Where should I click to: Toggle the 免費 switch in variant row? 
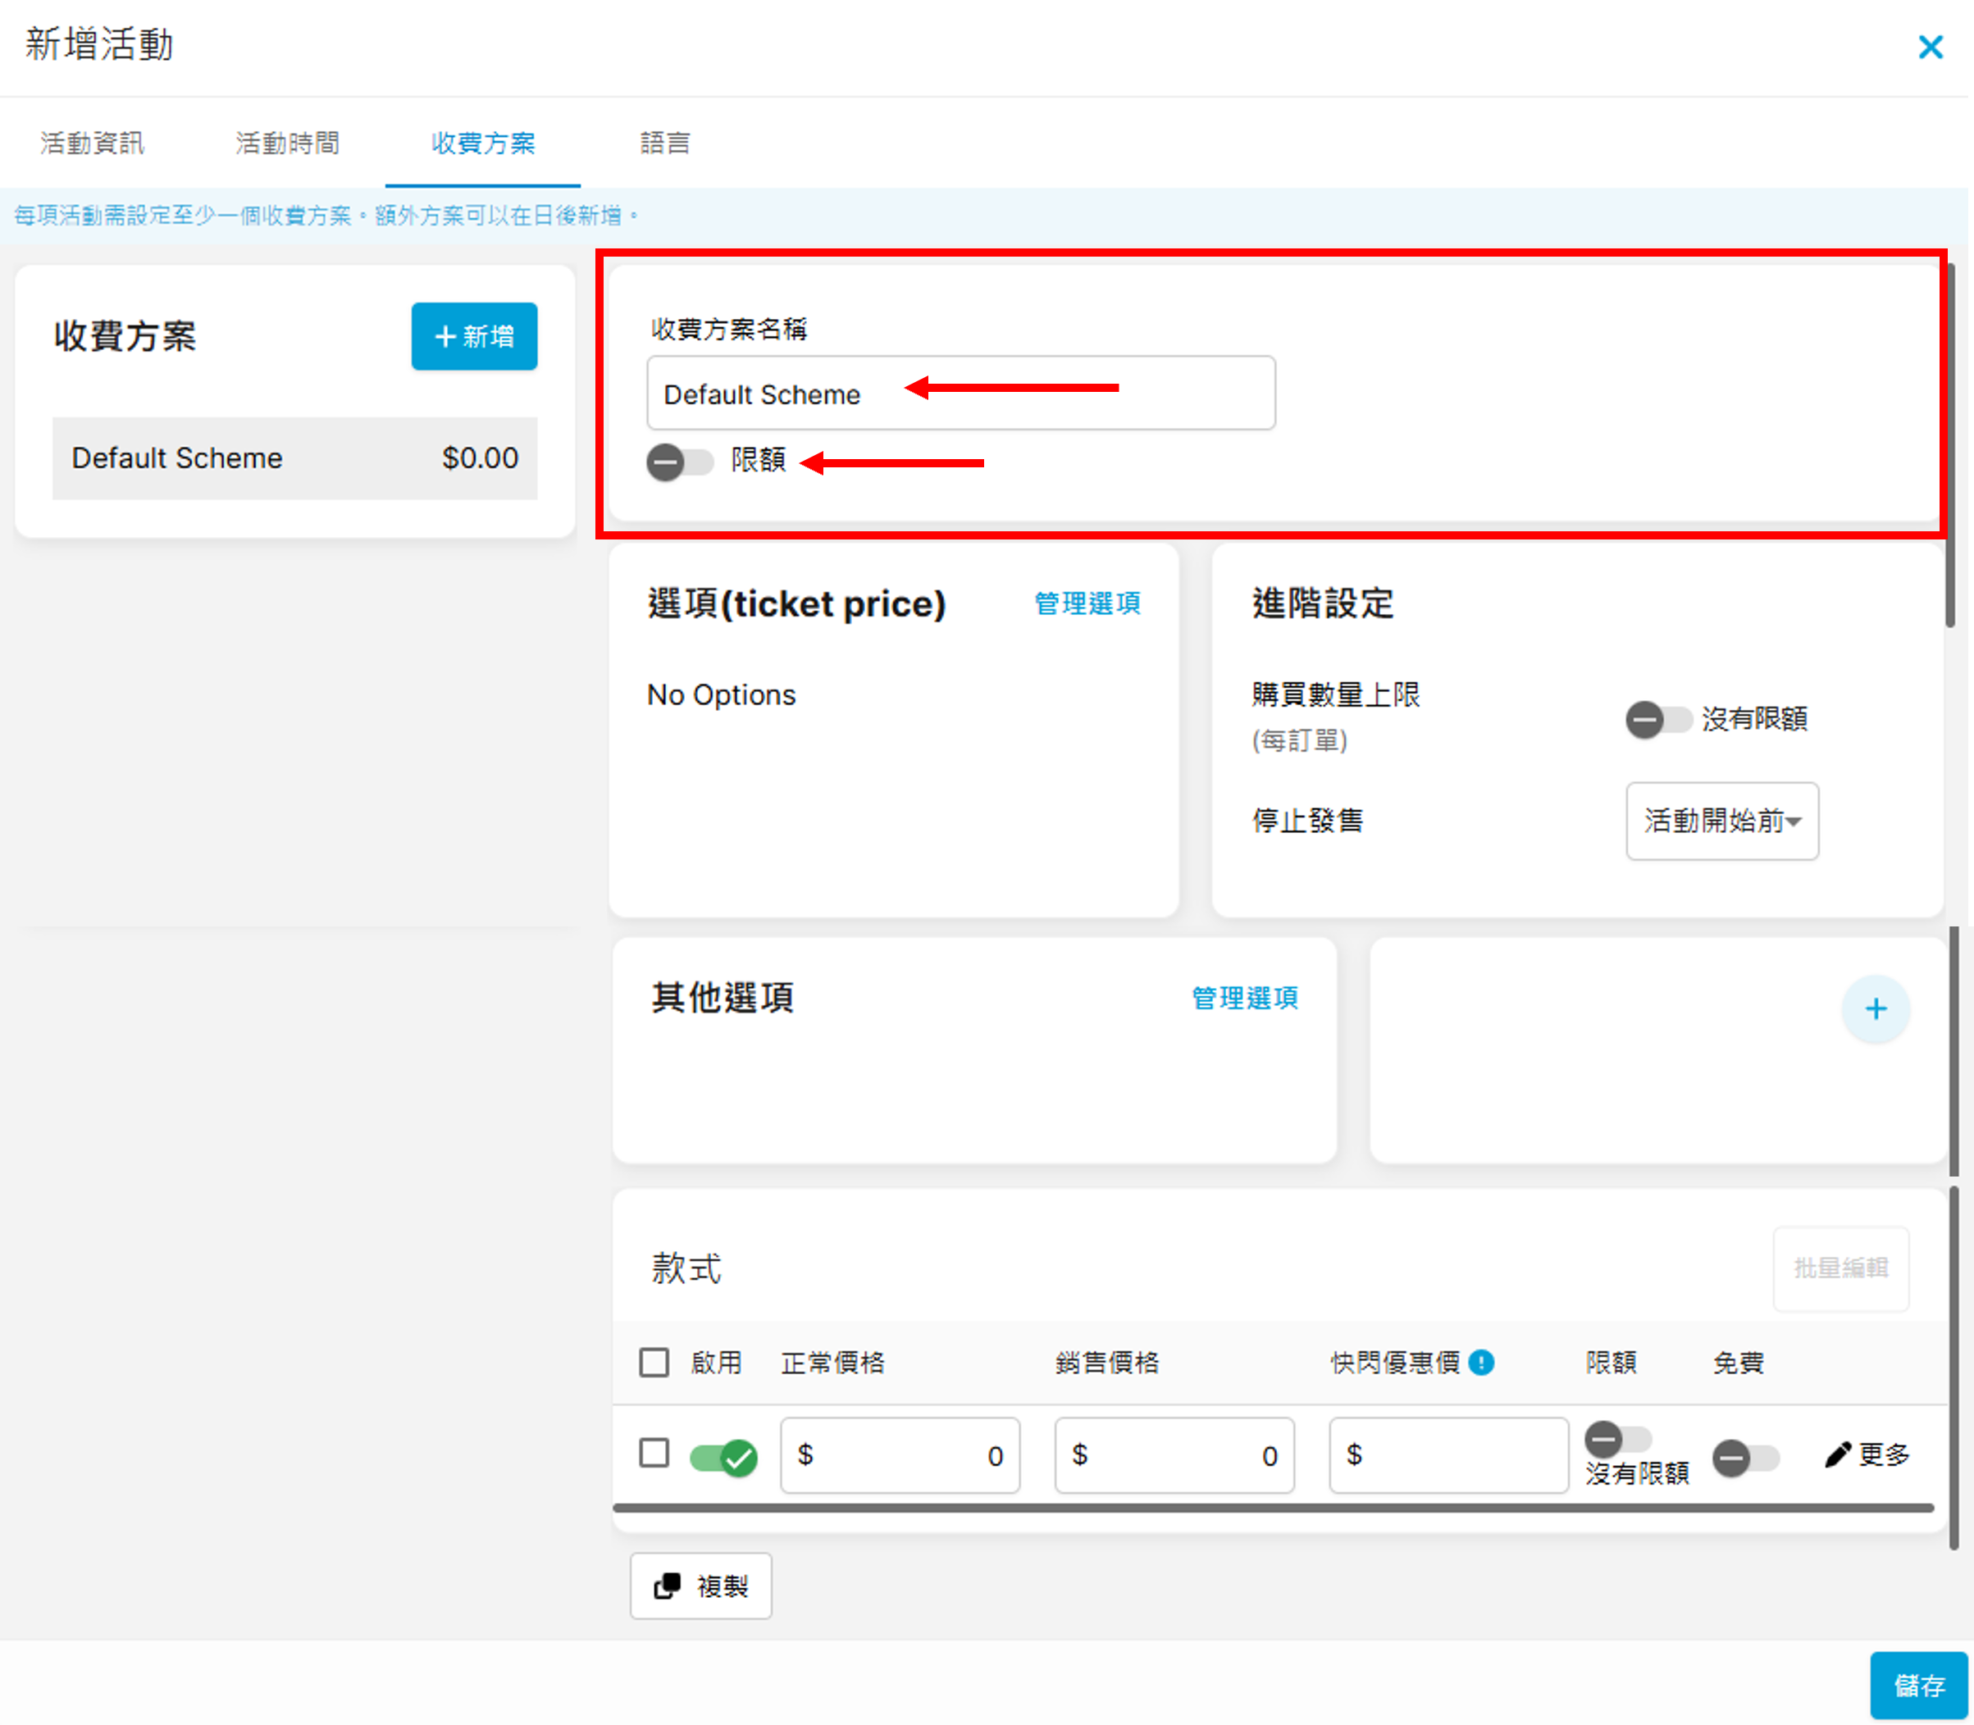click(x=1745, y=1458)
